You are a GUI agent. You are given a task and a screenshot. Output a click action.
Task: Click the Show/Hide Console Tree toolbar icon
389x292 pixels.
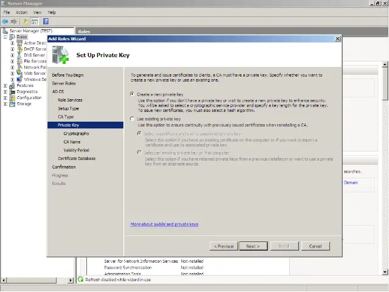click(x=34, y=21)
